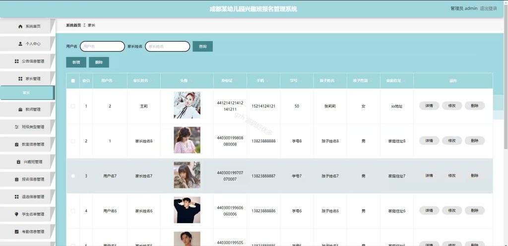
Task: Click 修改 for the 家长姓名7 row
Action: pyautogui.click(x=452, y=176)
